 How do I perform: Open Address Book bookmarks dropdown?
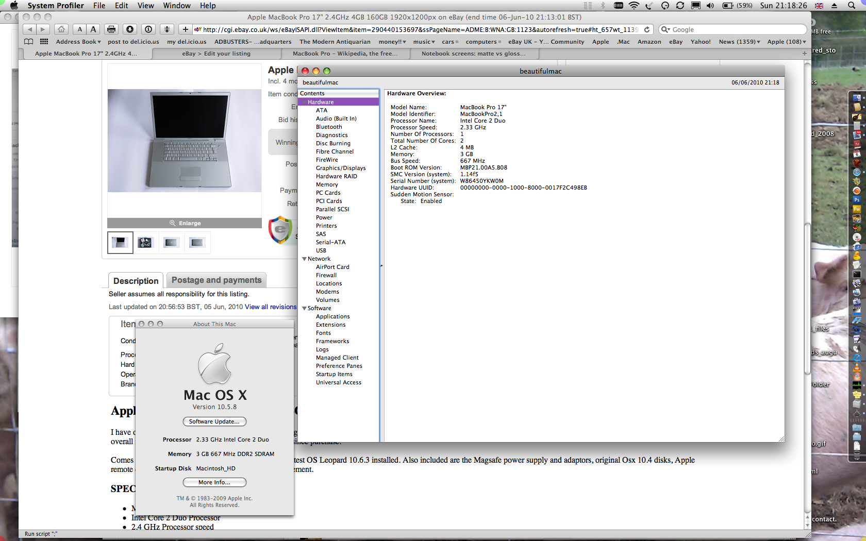(x=78, y=42)
